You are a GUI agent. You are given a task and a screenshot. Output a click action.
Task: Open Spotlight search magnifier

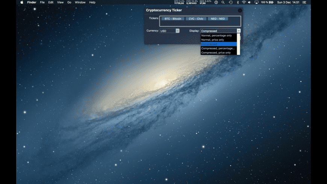coord(223,2)
